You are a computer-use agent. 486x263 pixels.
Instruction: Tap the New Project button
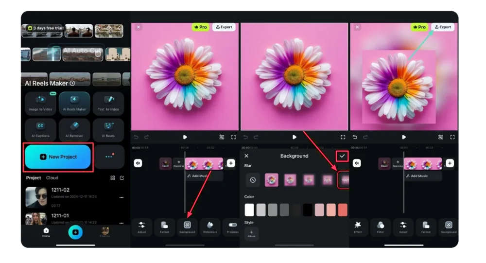point(58,157)
